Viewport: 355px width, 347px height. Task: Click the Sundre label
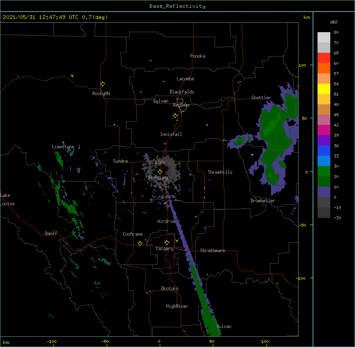(120, 161)
